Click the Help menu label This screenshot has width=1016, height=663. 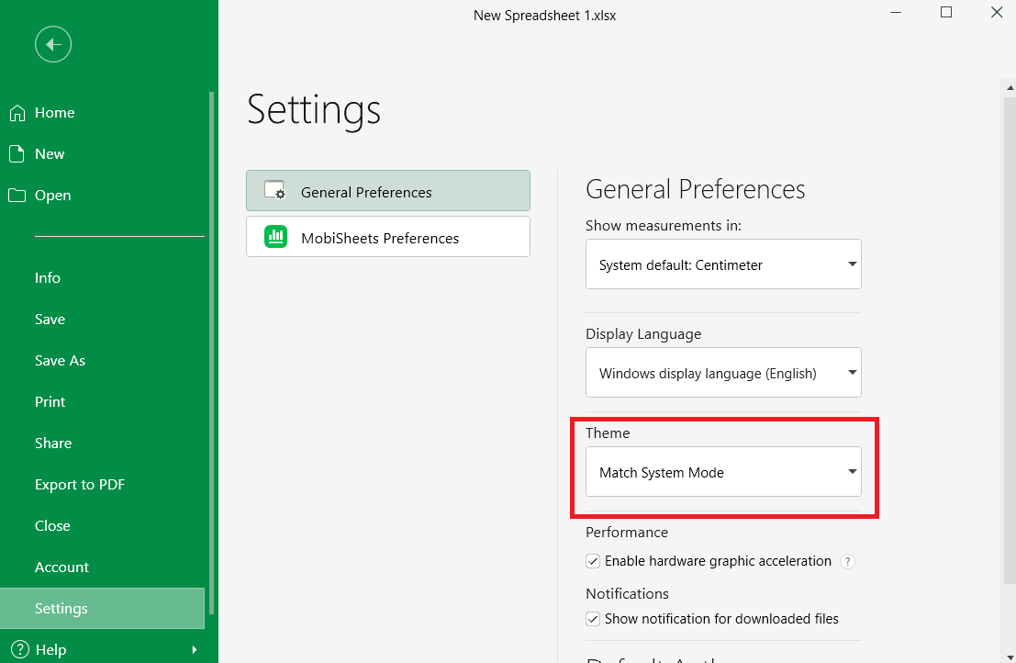click(50, 649)
